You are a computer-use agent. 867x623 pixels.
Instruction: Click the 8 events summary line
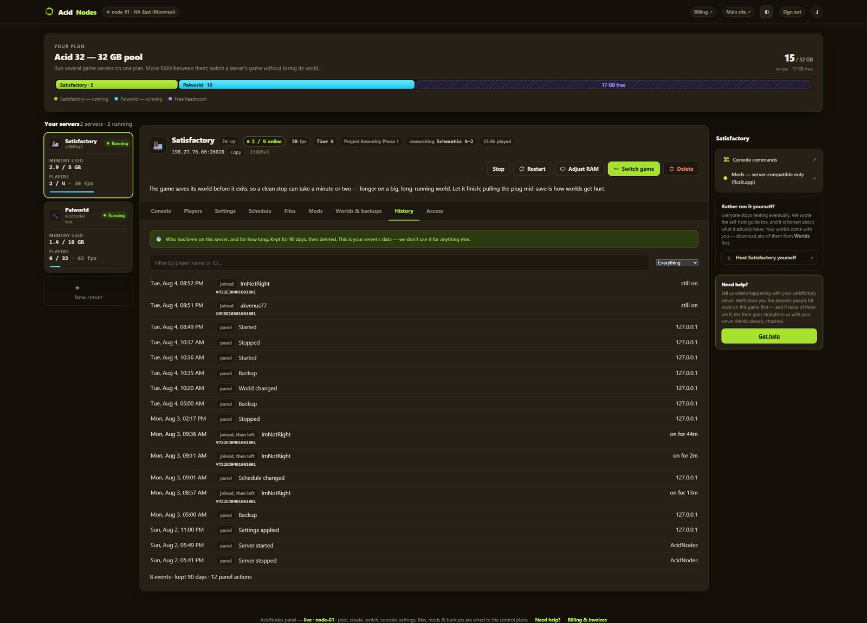(x=200, y=577)
